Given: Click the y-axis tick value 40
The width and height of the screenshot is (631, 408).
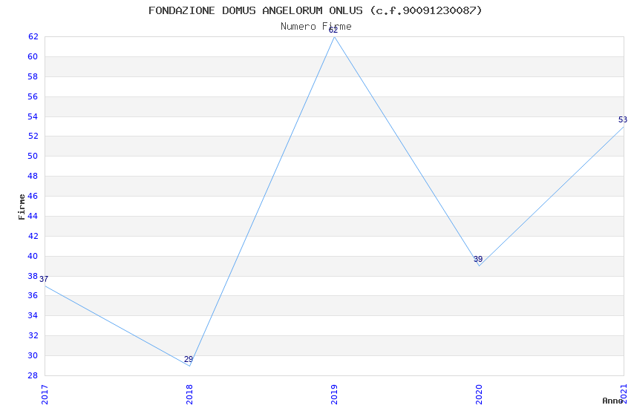Looking at the screenshot, I should [33, 256].
